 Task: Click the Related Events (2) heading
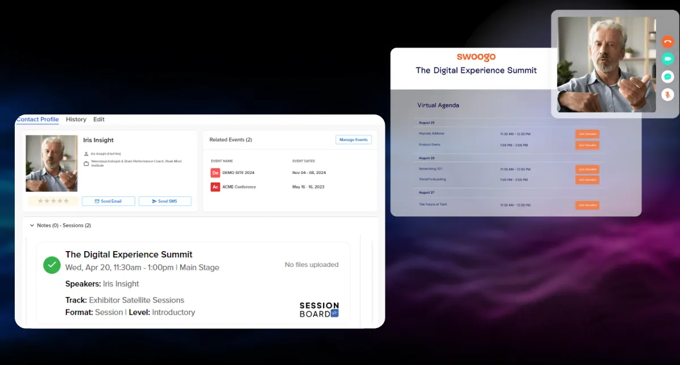click(x=231, y=139)
